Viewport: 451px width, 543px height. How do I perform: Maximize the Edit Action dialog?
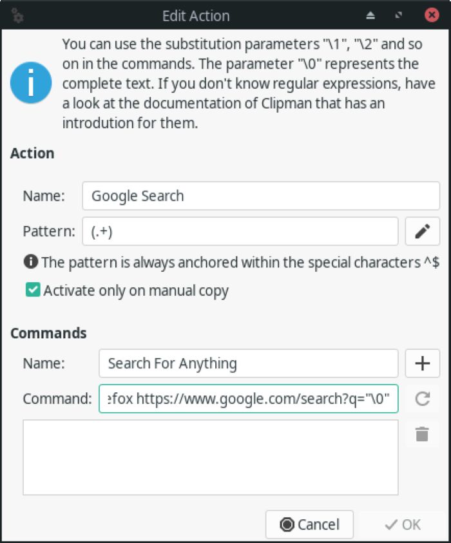coord(399,15)
